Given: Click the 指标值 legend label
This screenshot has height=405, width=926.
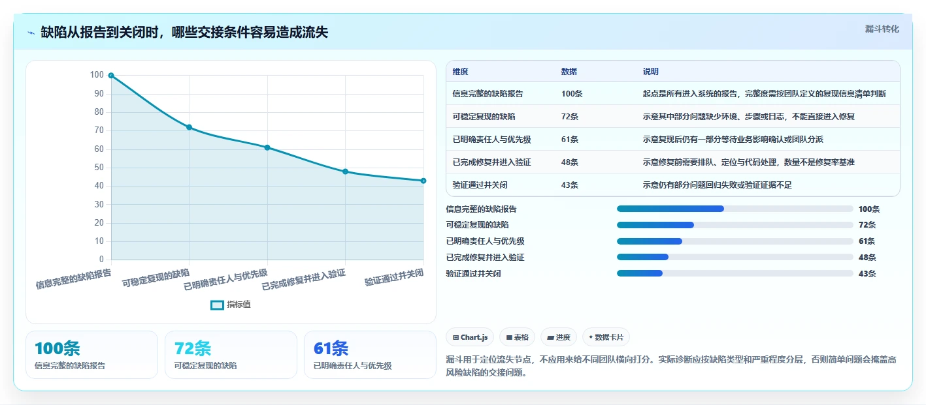Looking at the screenshot, I should click(239, 305).
